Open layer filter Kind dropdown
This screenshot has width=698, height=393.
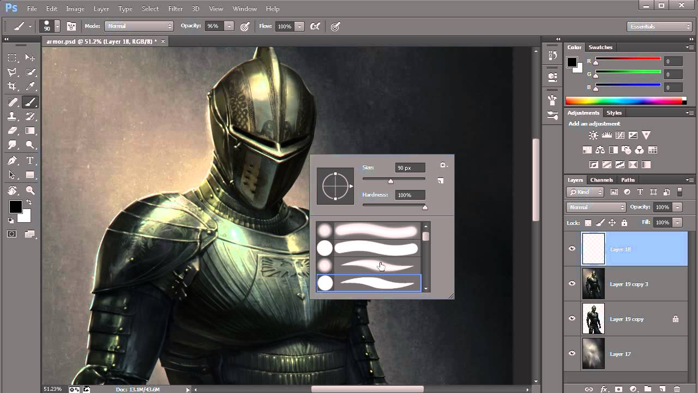585,192
